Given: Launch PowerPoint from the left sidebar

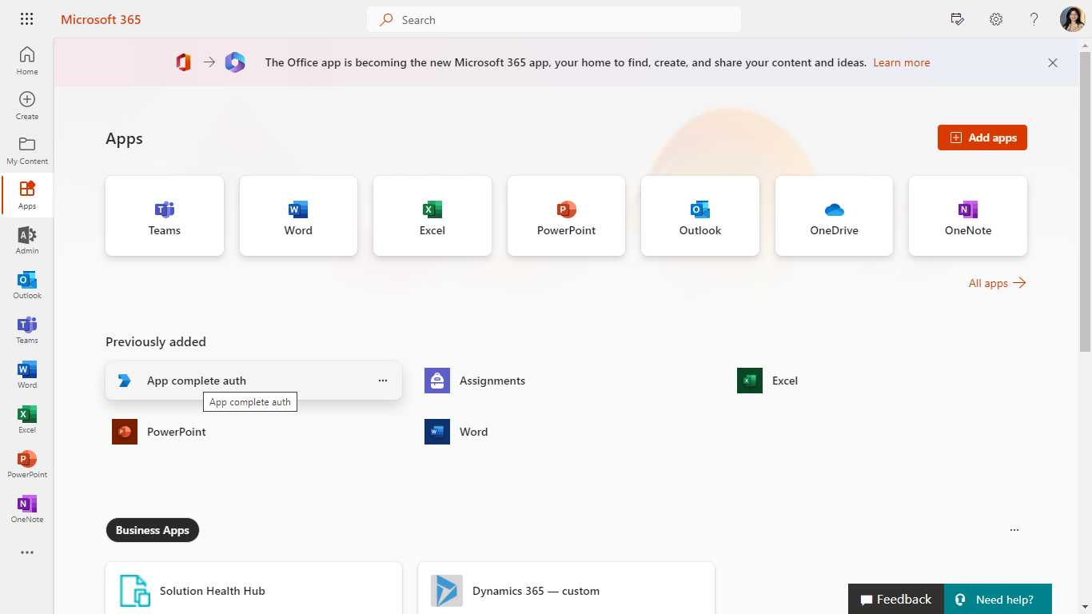Looking at the screenshot, I should coord(27,464).
